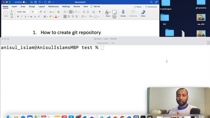Open the Insert ribbon tab
Image resolution: width=210 pixels, height=118 pixels.
click(14, 7)
